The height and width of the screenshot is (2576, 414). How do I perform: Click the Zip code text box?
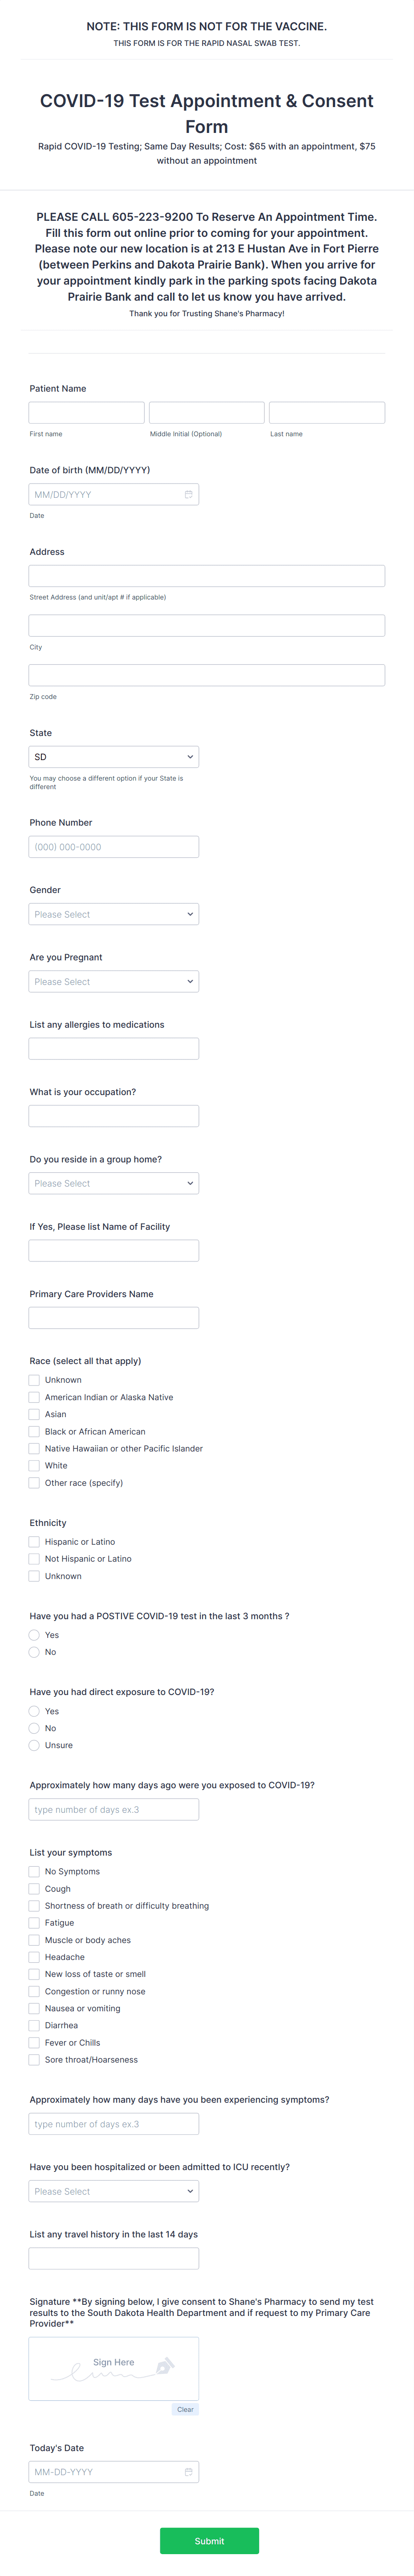tap(207, 675)
